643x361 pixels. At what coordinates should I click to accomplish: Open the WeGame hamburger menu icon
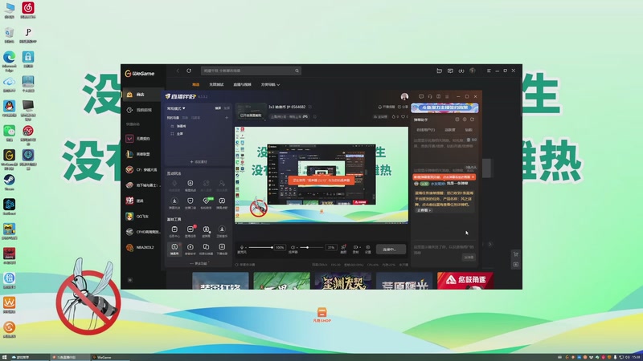pyautogui.click(x=489, y=71)
